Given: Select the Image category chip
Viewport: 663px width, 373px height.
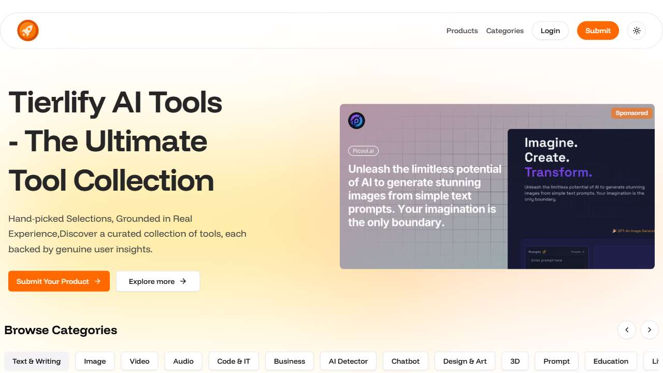Looking at the screenshot, I should [x=95, y=361].
